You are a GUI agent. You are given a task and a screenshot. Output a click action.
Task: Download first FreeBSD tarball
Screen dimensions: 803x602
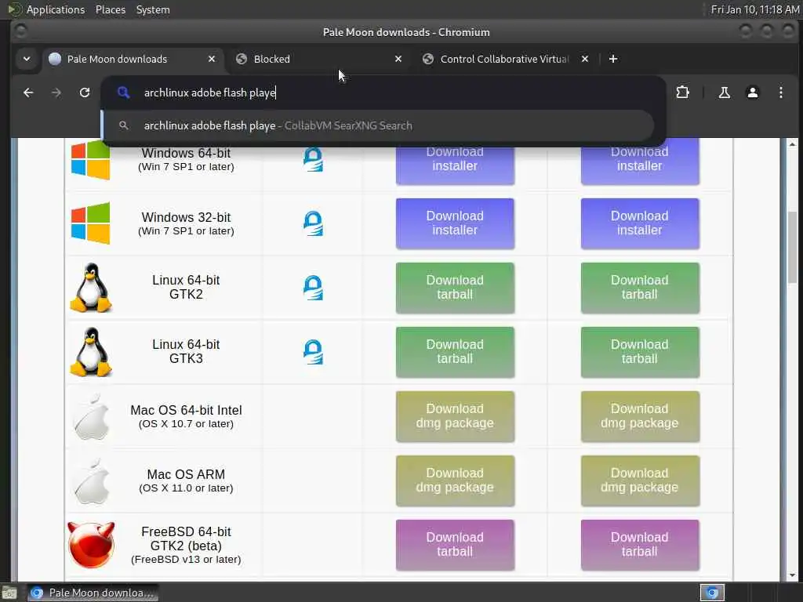pyautogui.click(x=455, y=546)
